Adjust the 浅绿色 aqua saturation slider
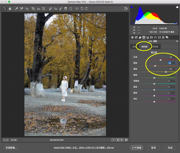This screenshot has width=180, height=153. [154, 84]
